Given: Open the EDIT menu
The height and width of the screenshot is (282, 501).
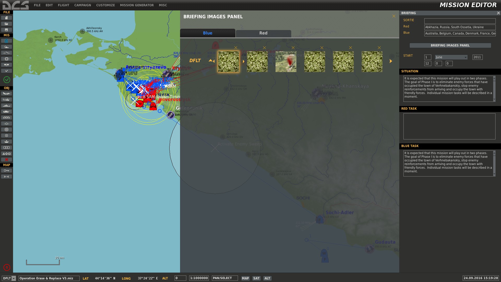Looking at the screenshot, I should point(49,5).
